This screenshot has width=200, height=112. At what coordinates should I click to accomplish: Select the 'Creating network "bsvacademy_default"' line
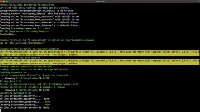tap(38, 14)
